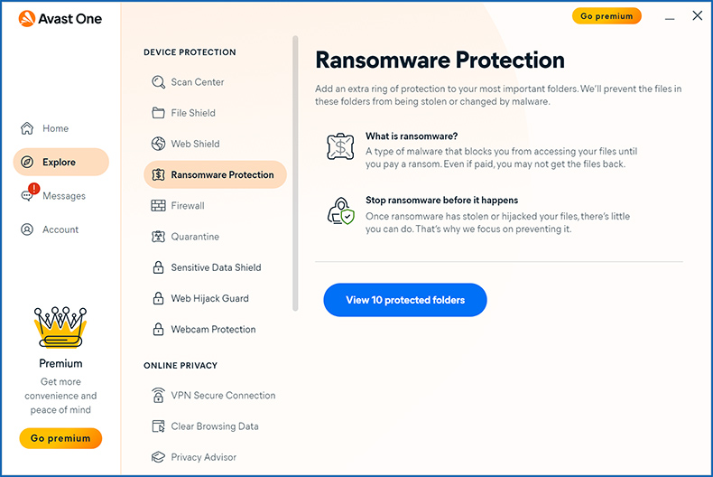
Task: Click the Firewall brick wall icon
Action: 158,206
